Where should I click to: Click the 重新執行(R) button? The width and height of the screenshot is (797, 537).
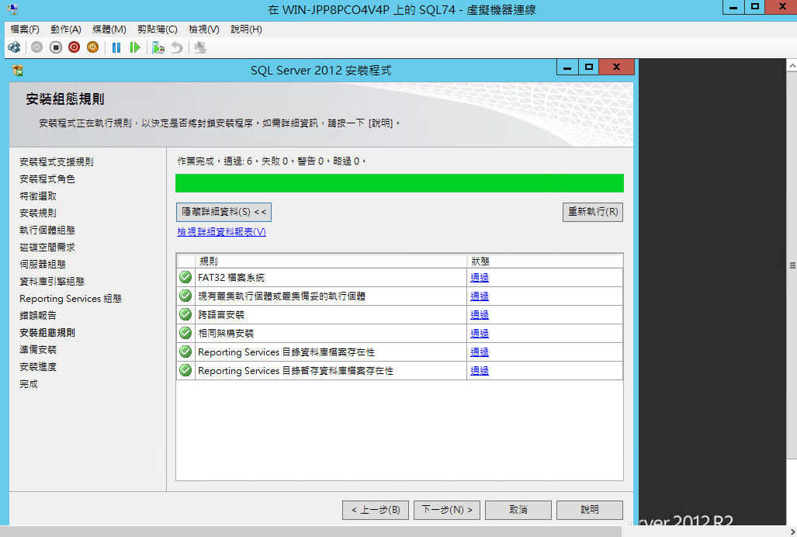[x=593, y=212]
